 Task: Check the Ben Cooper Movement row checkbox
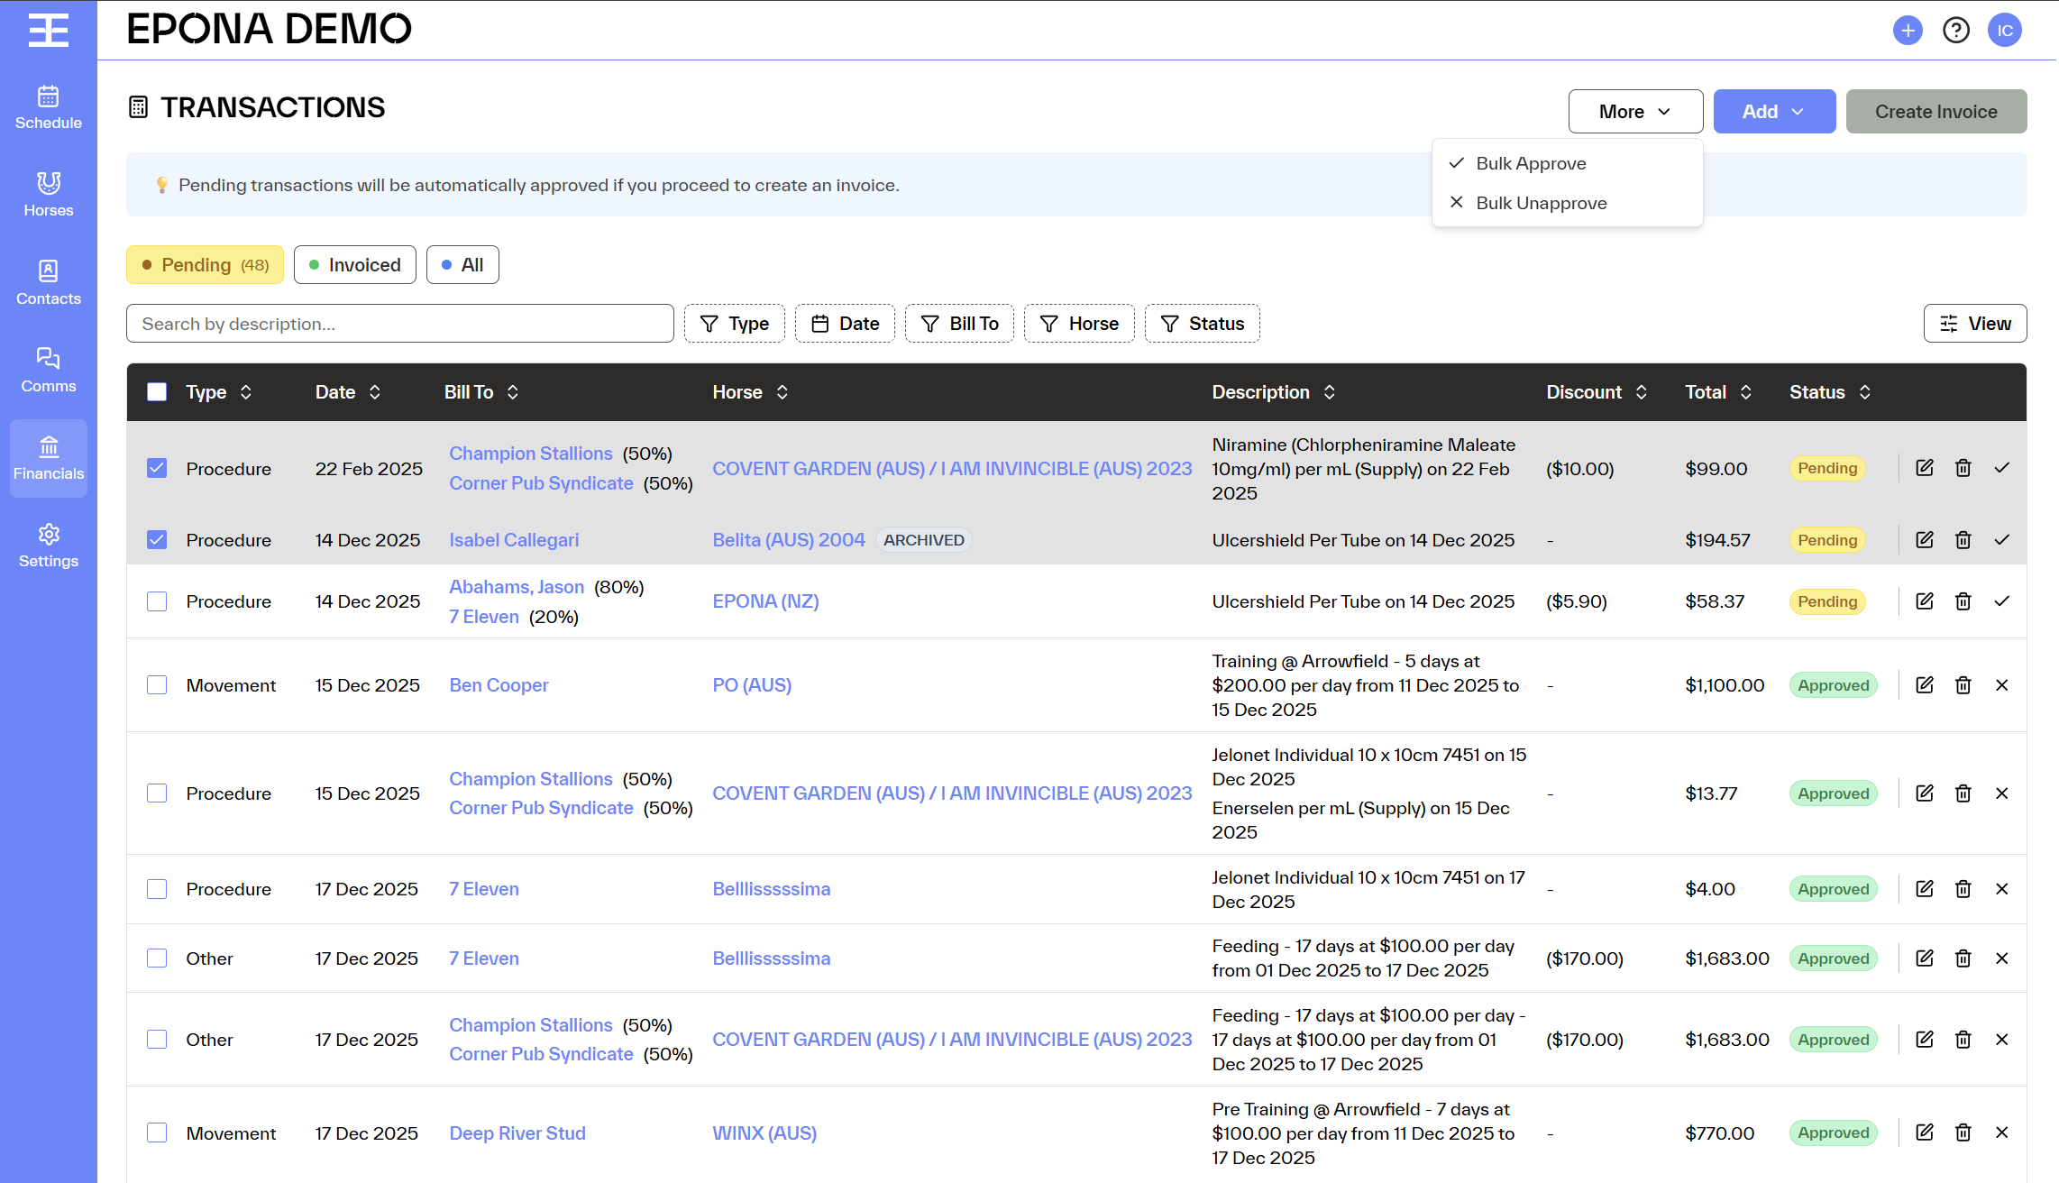[157, 685]
